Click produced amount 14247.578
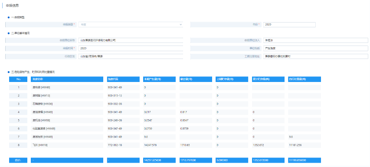Viewport: 370px width, 167px height. (x=159, y=145)
